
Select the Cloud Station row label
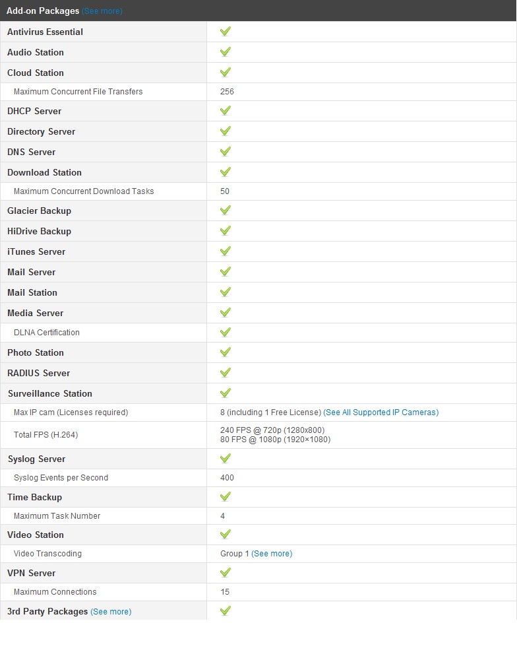coord(36,73)
